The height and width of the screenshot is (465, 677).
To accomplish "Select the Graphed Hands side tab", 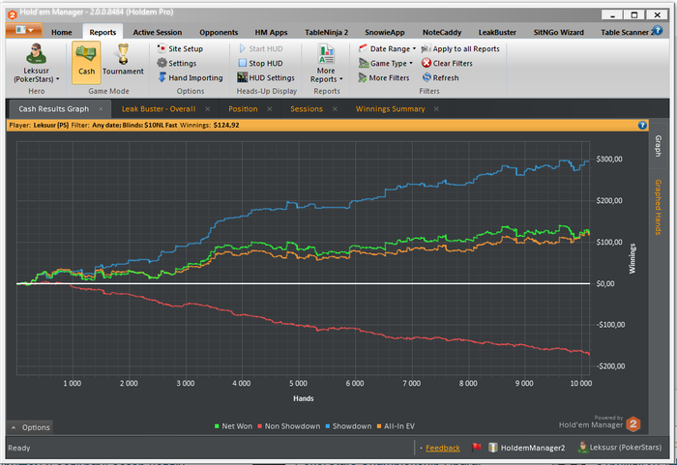I will [x=658, y=207].
